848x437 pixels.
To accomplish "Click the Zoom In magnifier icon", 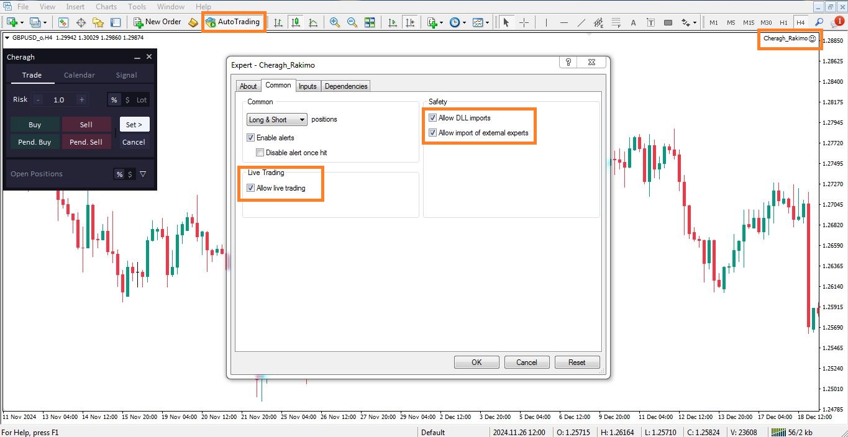I will pos(335,22).
